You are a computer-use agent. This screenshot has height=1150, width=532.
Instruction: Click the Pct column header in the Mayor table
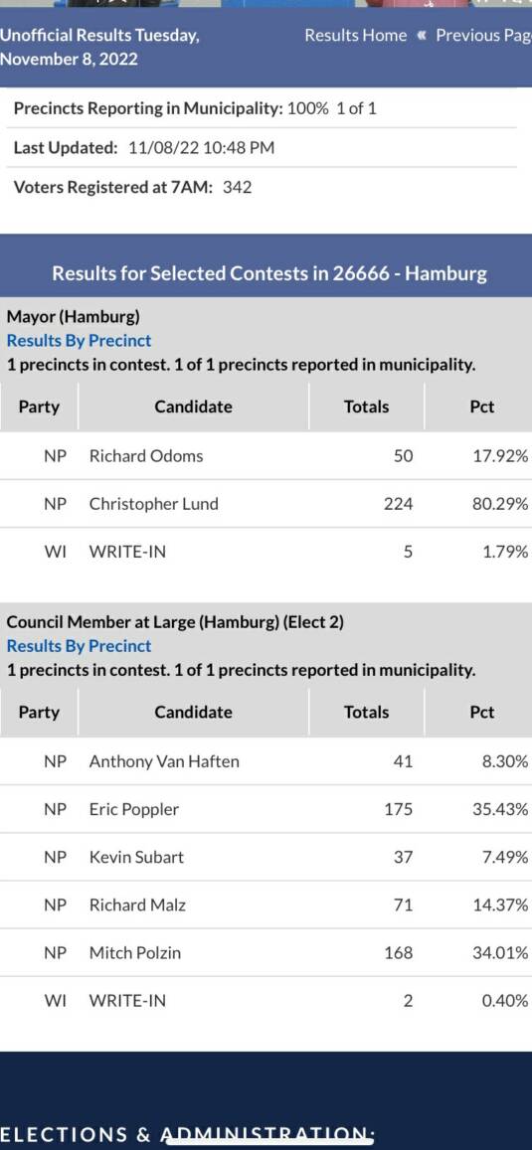481,408
